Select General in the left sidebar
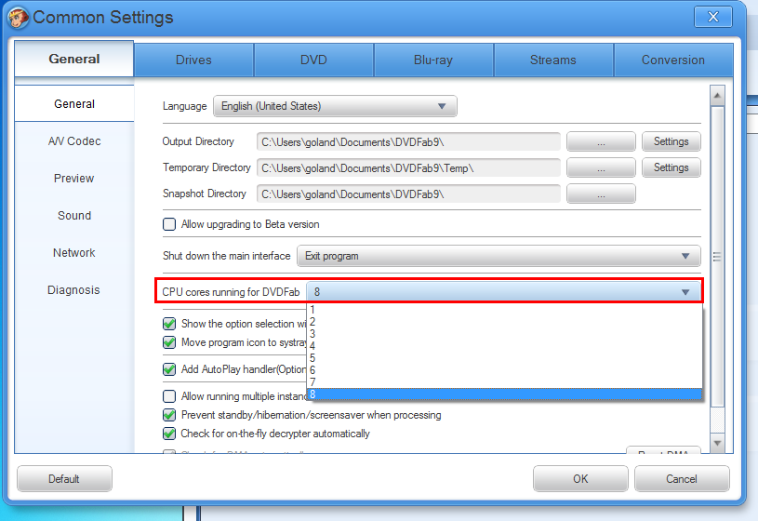758x521 pixels. (74, 103)
